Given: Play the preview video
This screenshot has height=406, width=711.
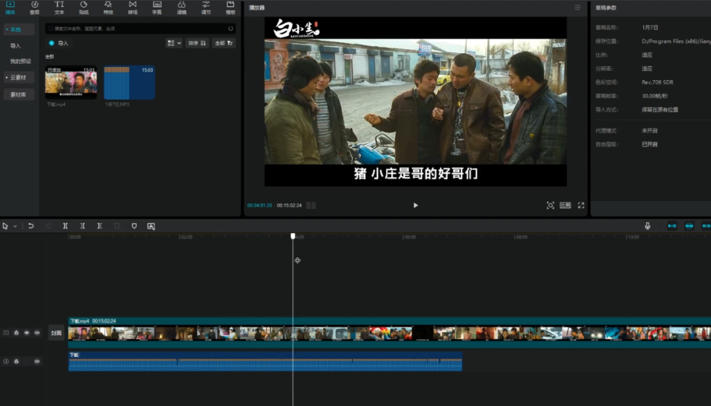Looking at the screenshot, I should coord(415,206).
